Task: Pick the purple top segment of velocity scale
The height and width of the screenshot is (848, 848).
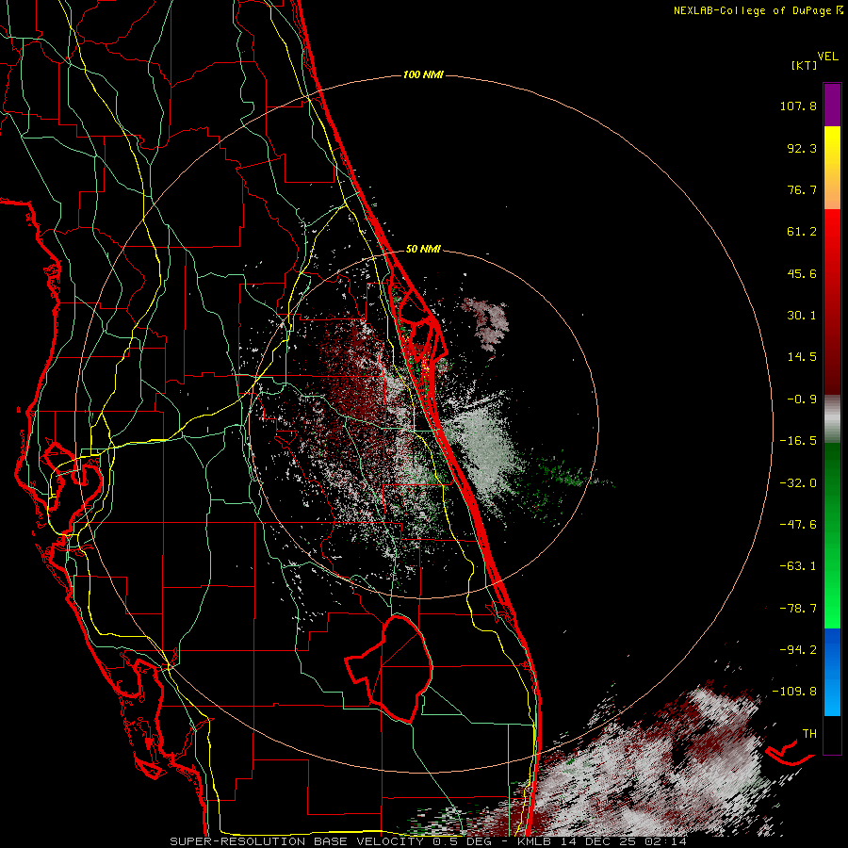Action: click(832, 105)
